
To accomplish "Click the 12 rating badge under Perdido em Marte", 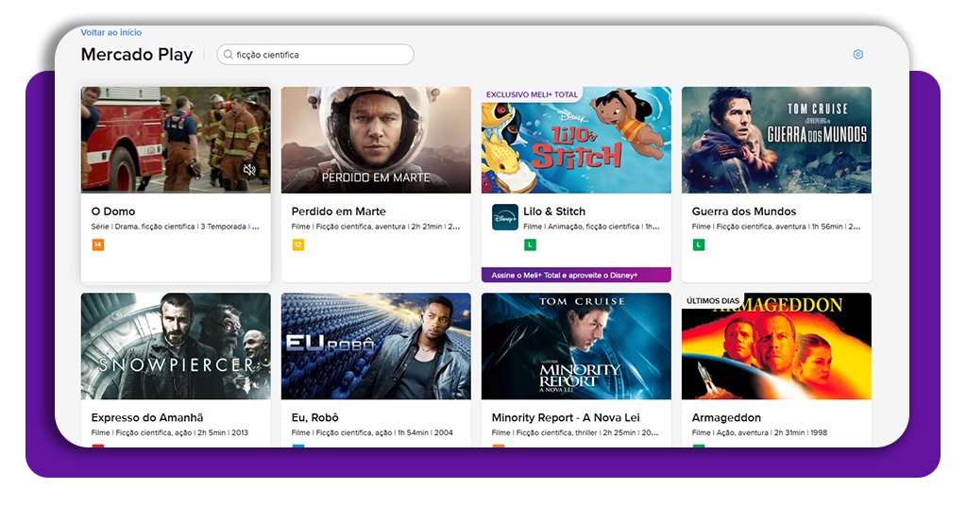I will coord(297,245).
